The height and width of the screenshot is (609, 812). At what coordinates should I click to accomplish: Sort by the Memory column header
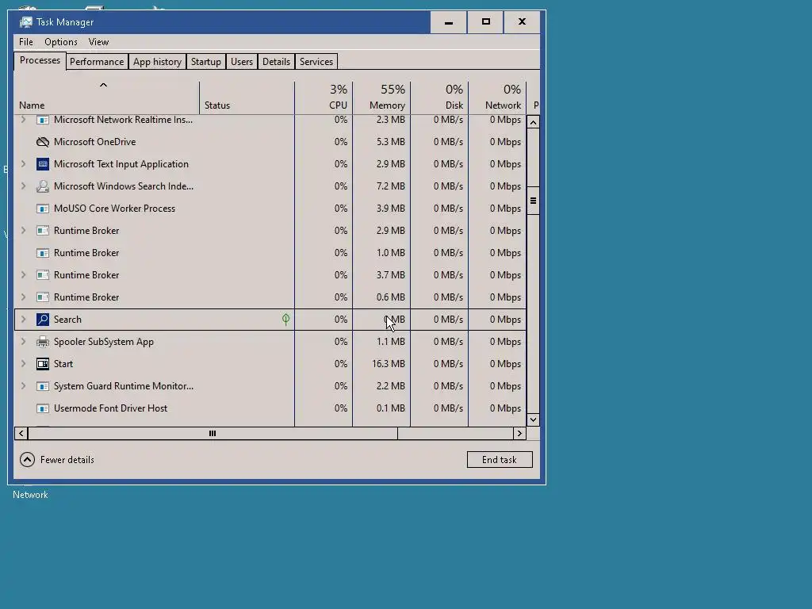tap(381, 98)
